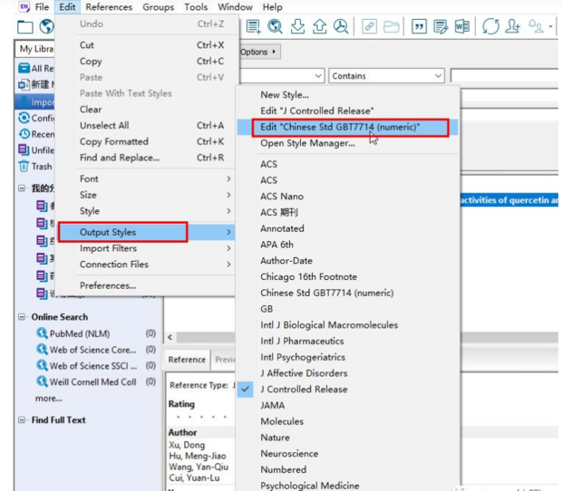Click the Sync Library circular arrows icon
562x491 pixels.
[490, 26]
